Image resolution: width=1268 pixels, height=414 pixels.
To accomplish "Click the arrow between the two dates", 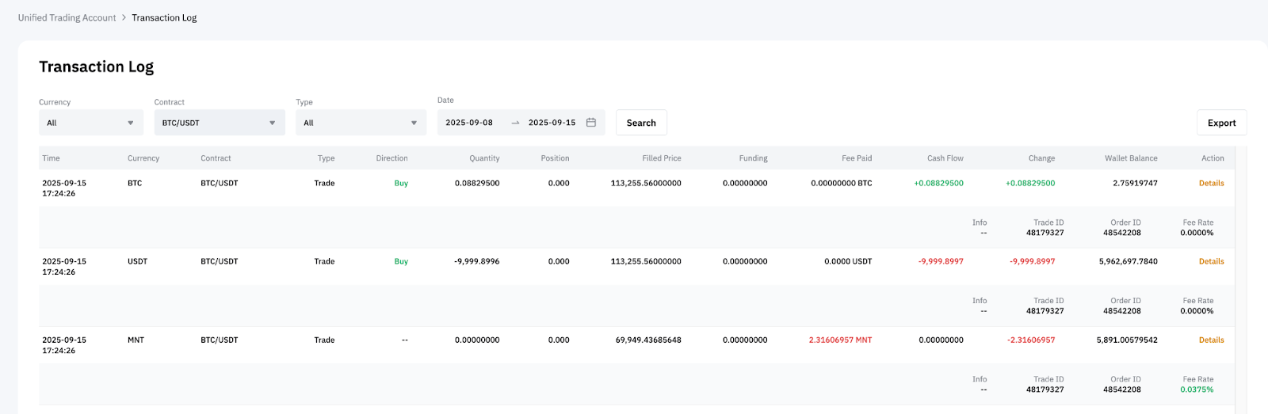I will tap(515, 123).
